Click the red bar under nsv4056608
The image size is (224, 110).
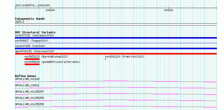(32, 64)
